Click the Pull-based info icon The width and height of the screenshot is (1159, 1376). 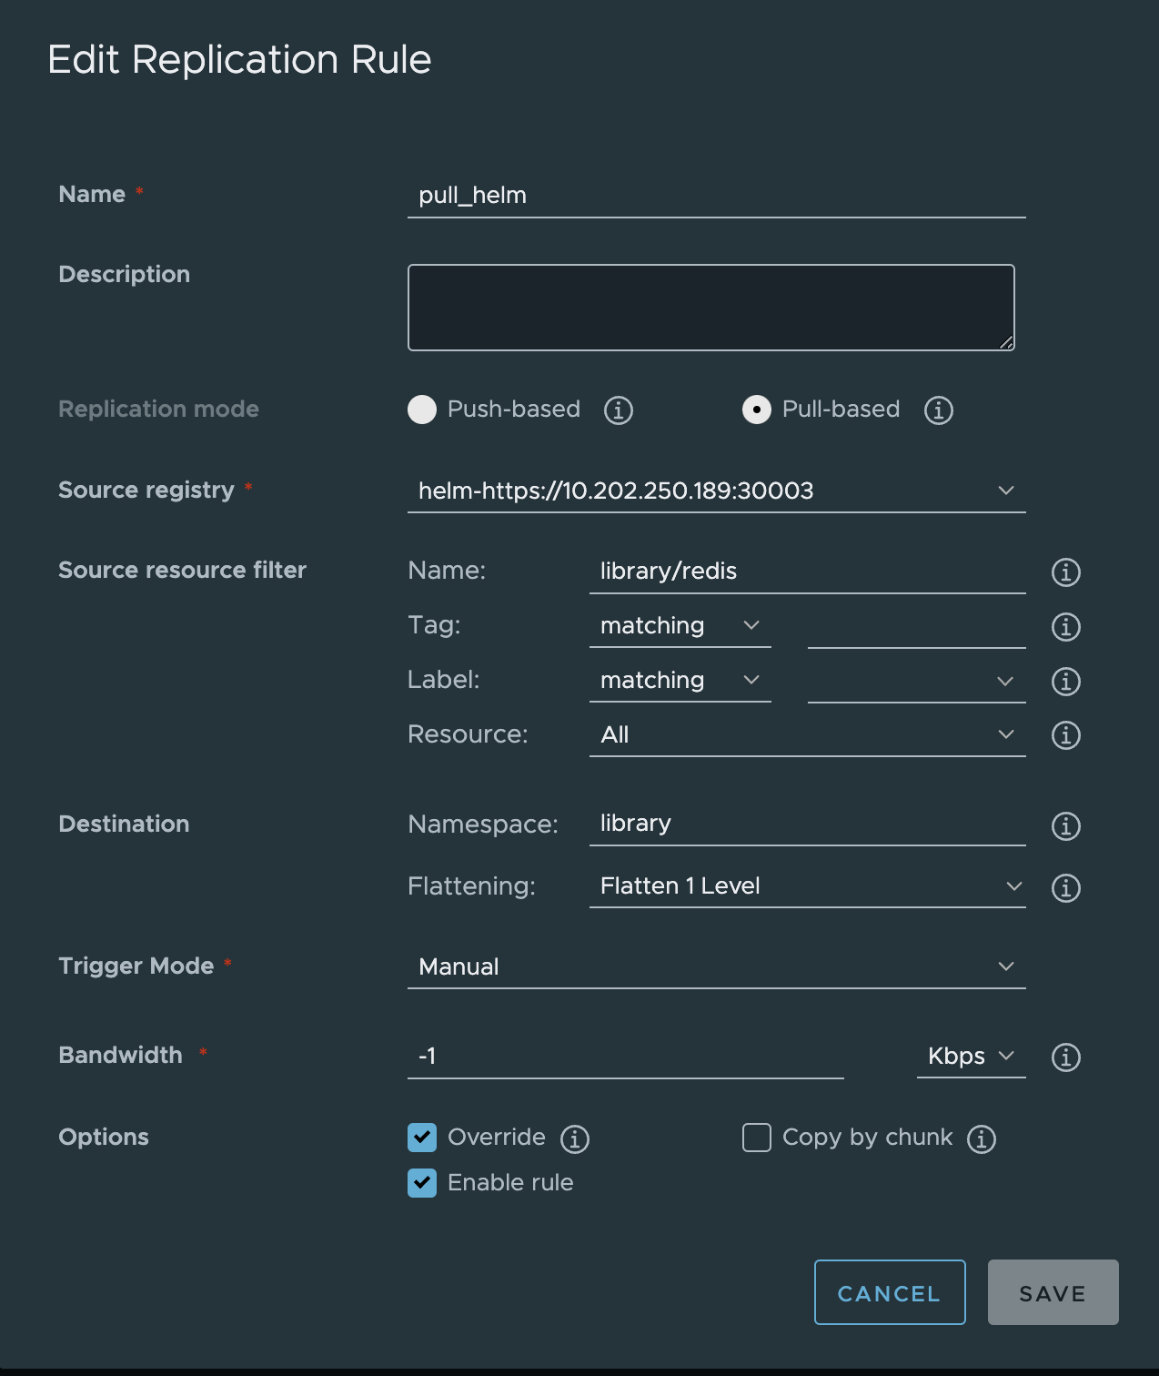coord(938,410)
